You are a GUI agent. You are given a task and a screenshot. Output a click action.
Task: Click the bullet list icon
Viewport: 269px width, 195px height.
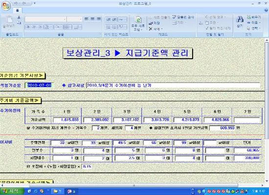point(114,26)
